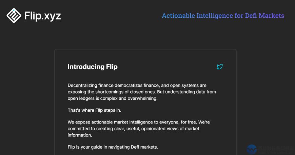Open the Twitter bird icon link

[220, 67]
